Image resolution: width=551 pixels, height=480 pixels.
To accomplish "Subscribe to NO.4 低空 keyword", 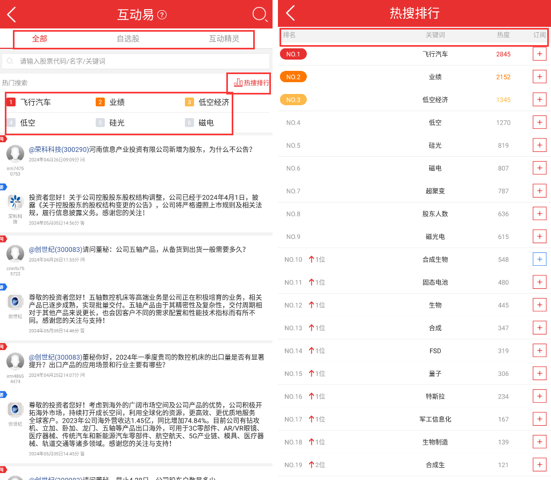I will click(539, 122).
